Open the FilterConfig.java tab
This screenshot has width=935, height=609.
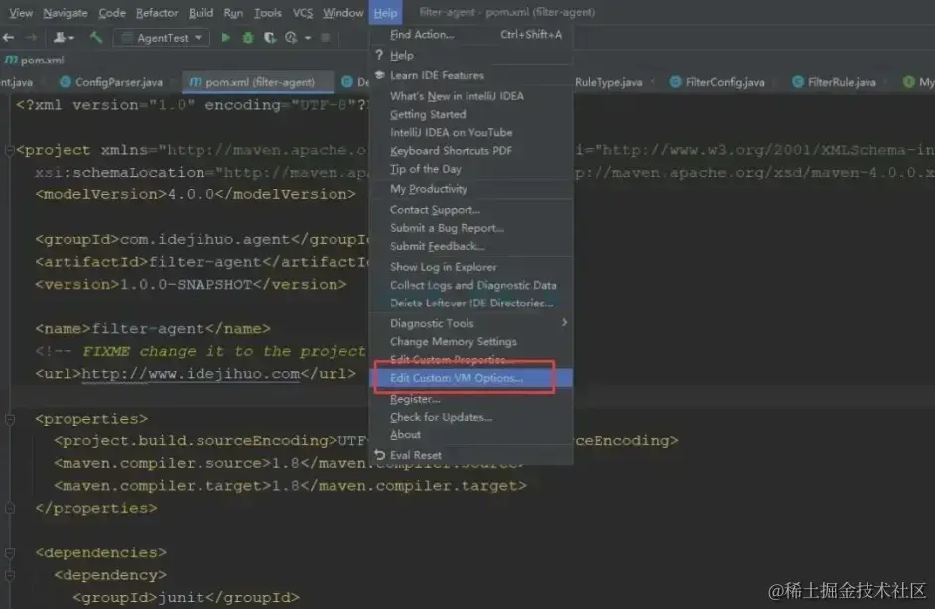point(718,82)
